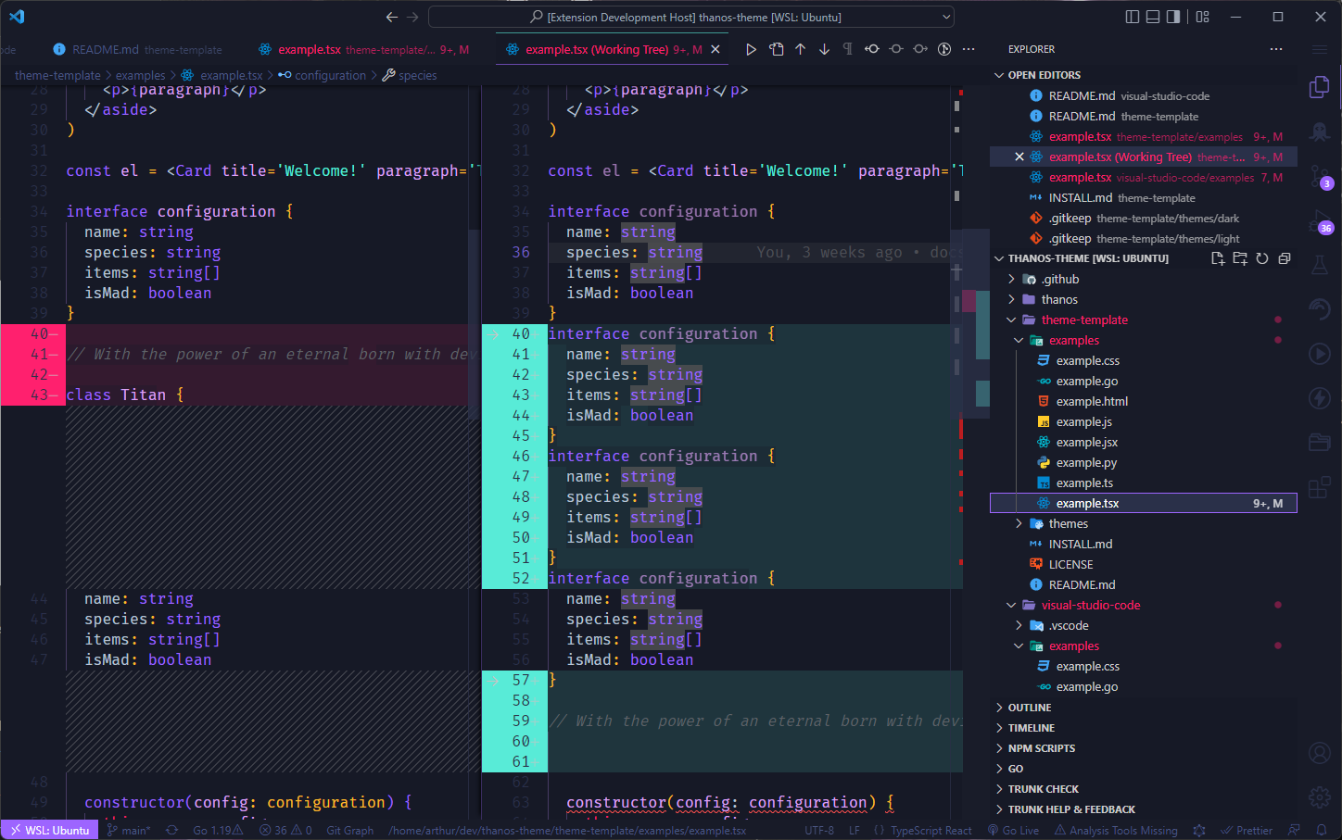Jump to next change with the down arrow icon

pos(824,48)
